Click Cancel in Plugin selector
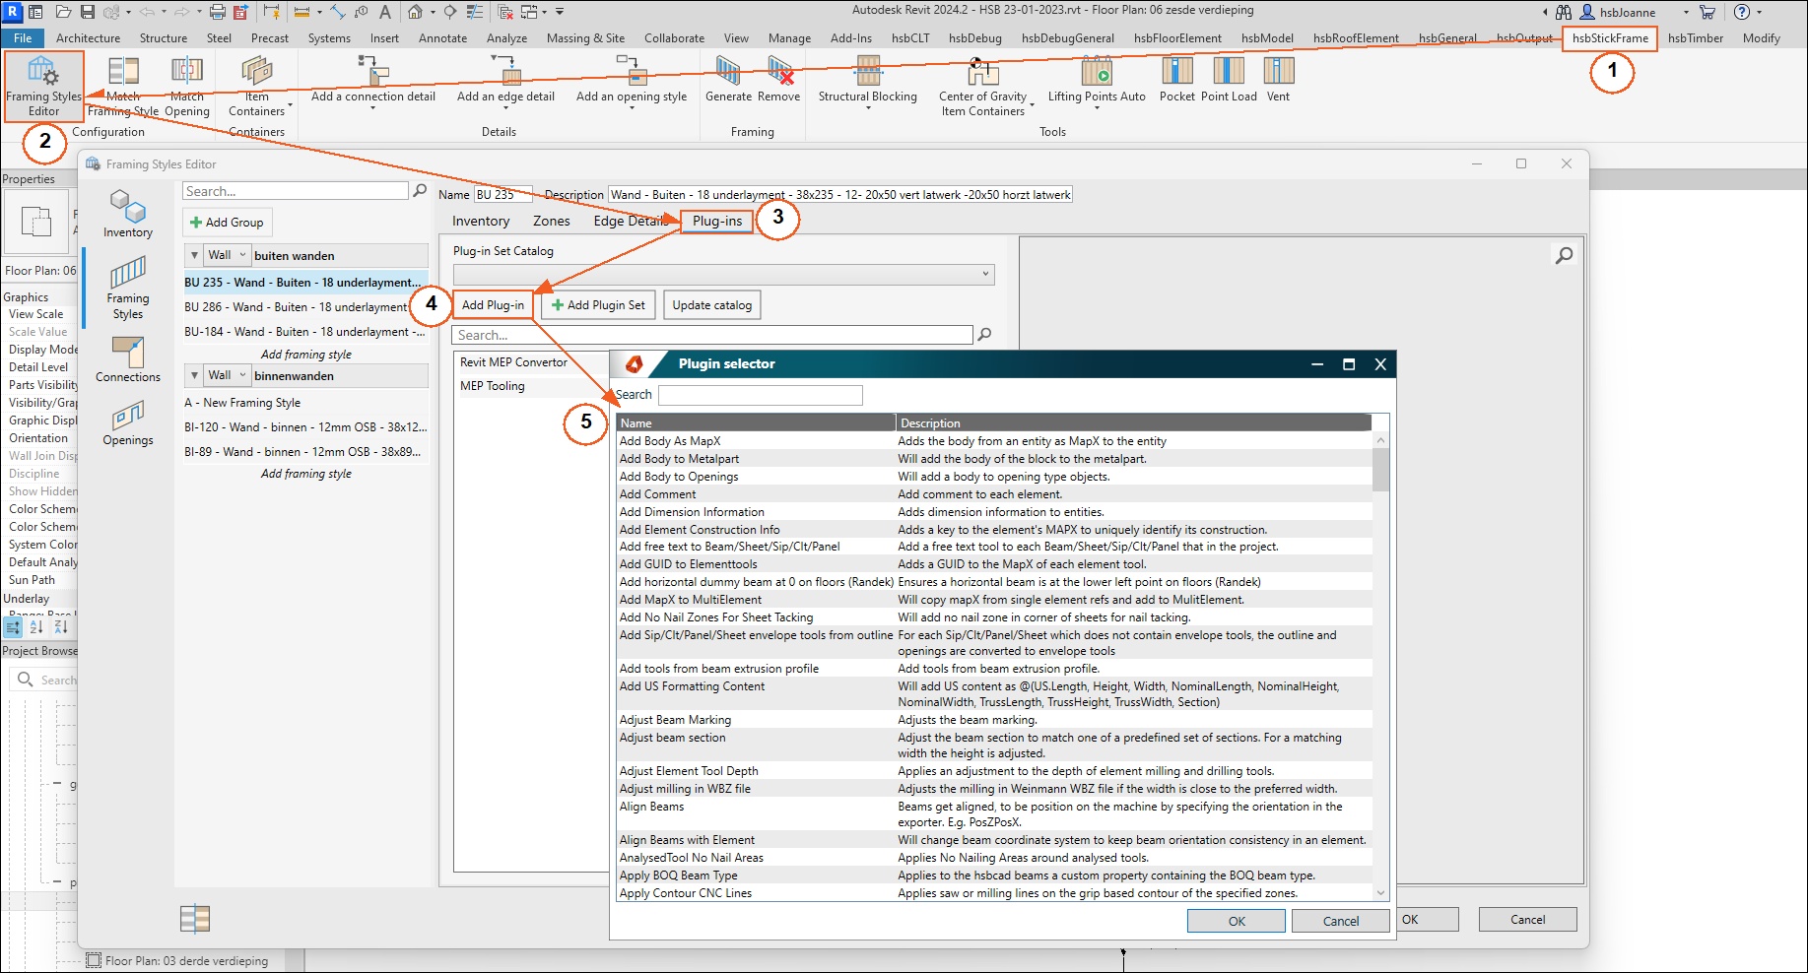Screen dimensions: 1808x973 coord(1341,921)
